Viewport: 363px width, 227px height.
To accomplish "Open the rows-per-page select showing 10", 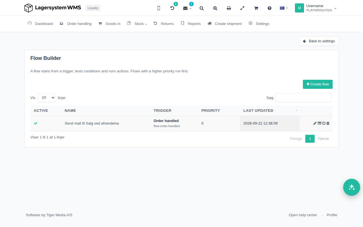I will [x=47, y=98].
